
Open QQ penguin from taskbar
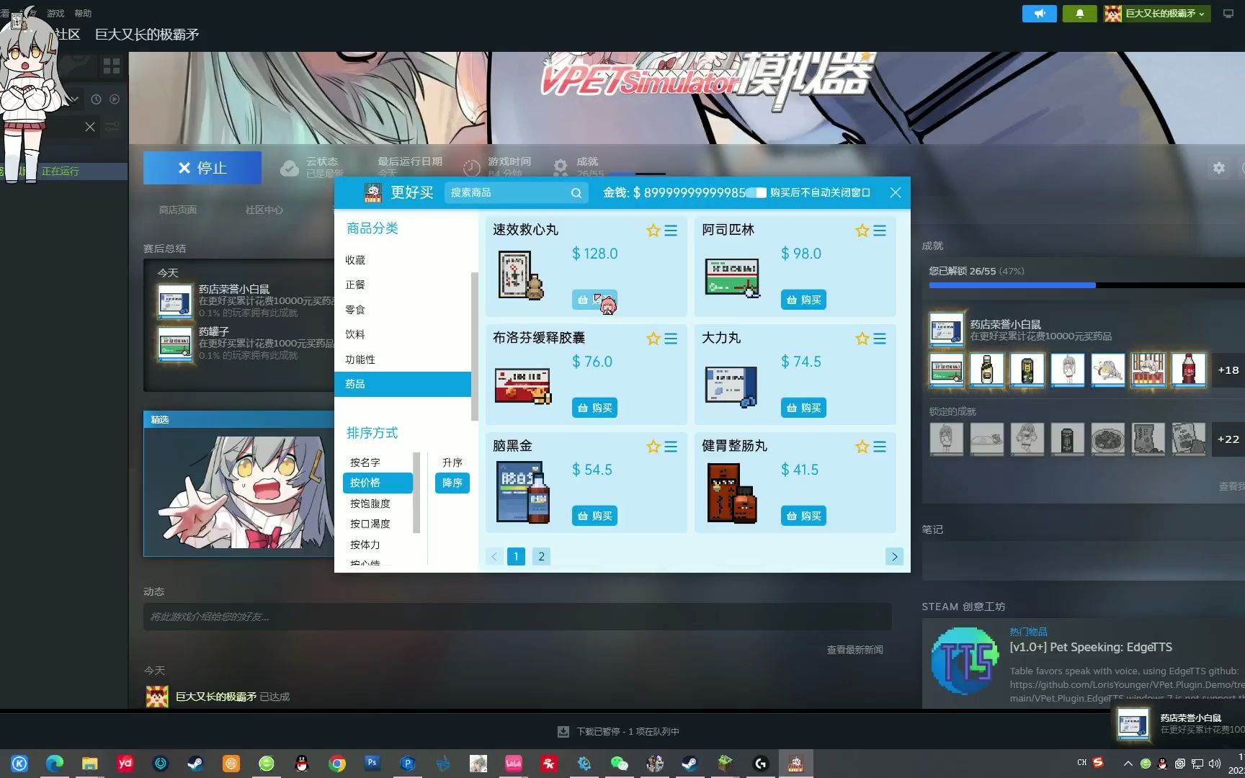coord(302,764)
